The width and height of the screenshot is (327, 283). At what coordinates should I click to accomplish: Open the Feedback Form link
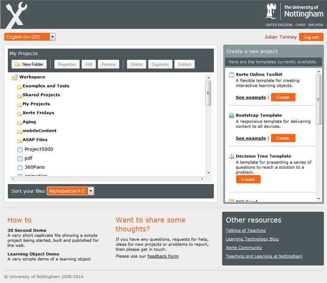tap(163, 256)
